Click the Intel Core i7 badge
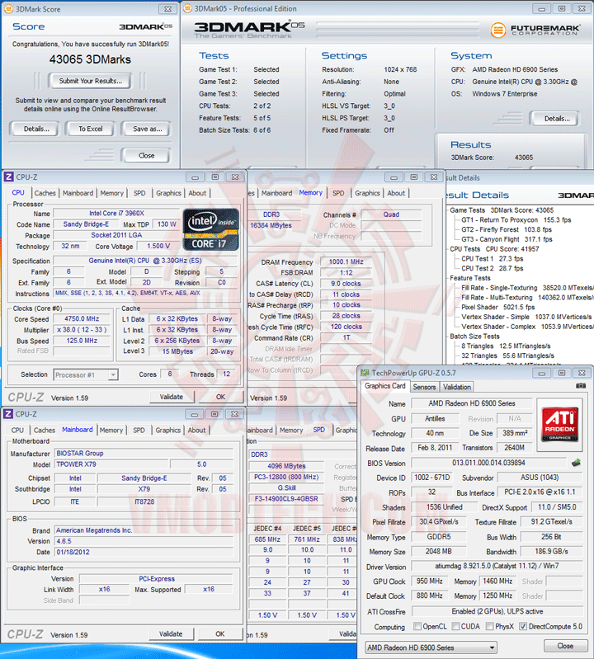The height and width of the screenshot is (659, 594). click(x=211, y=229)
